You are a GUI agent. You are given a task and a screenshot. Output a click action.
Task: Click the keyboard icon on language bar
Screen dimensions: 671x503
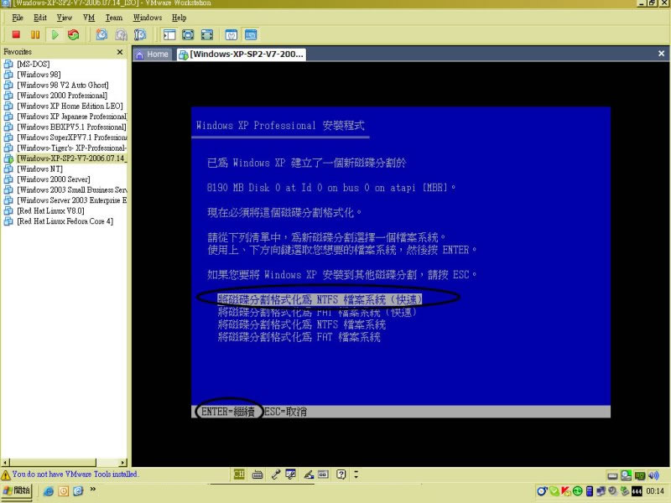(257, 474)
